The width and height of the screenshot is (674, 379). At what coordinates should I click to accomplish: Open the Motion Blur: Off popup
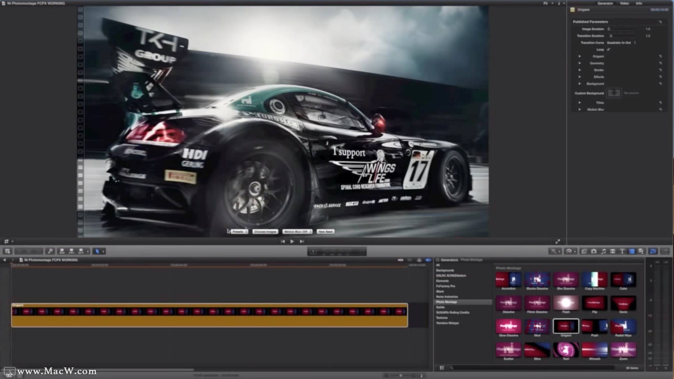[297, 232]
